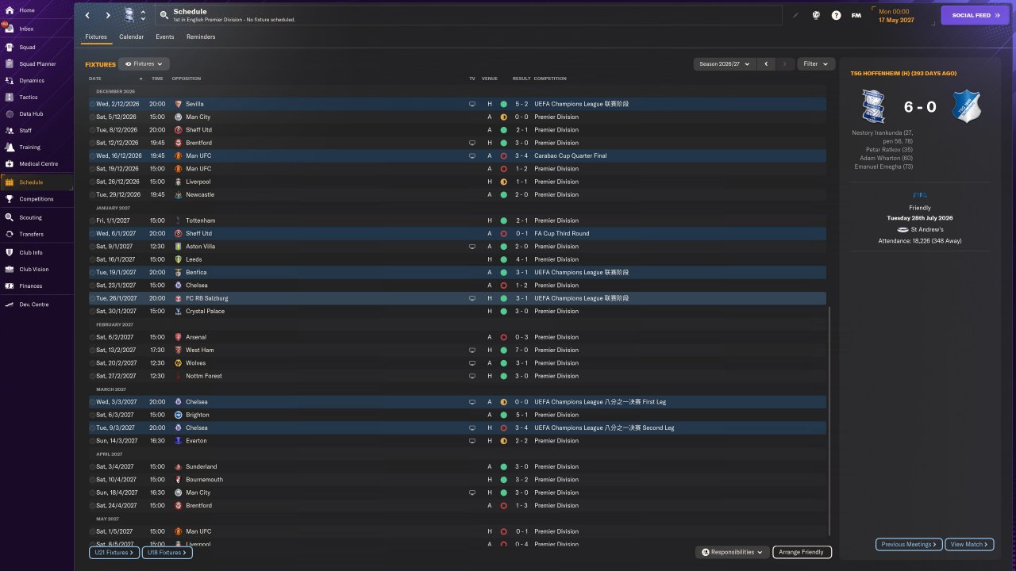Expand the Filter dropdown
Viewport: 1016px width, 571px height.
(x=815, y=63)
